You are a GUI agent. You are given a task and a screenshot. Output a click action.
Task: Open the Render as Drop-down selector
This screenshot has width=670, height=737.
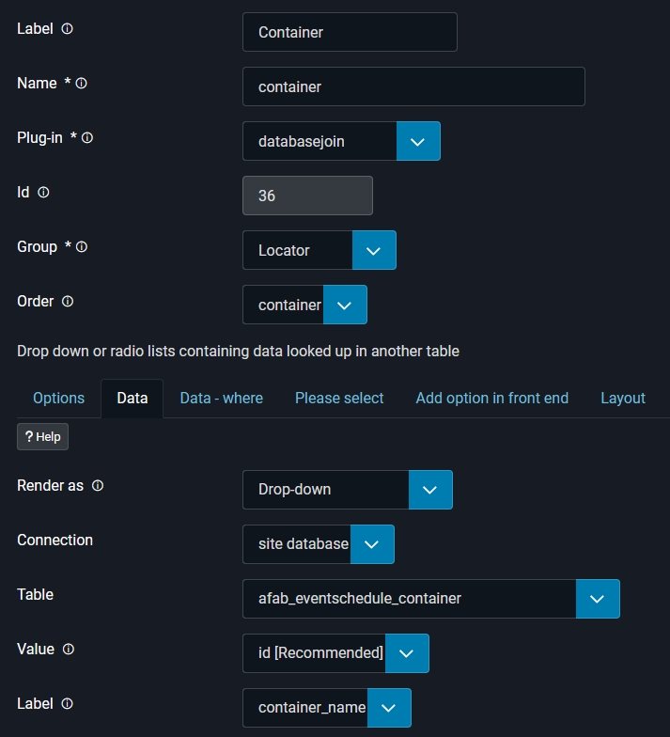point(430,490)
